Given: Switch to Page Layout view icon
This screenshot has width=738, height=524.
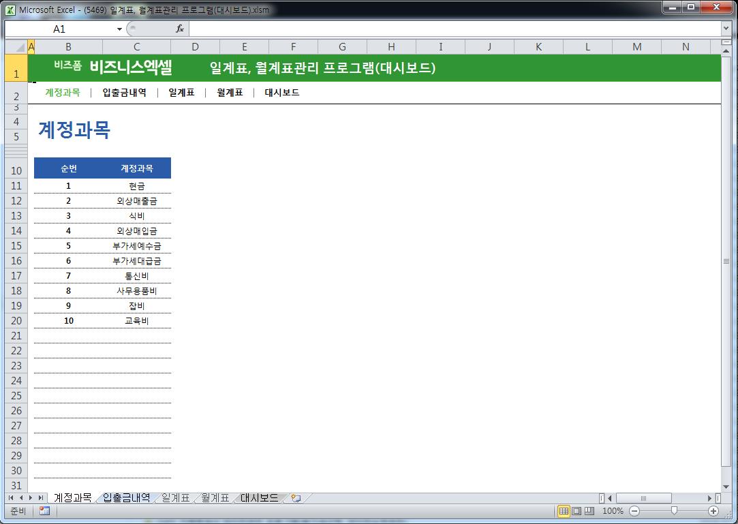Looking at the screenshot, I should point(576,511).
